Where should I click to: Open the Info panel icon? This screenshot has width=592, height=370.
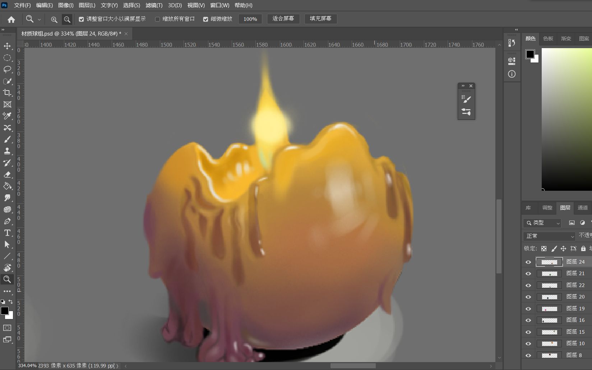512,74
